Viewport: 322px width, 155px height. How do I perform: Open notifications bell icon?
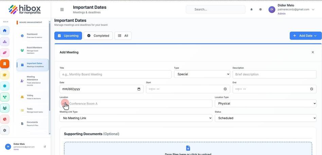click(251, 9)
